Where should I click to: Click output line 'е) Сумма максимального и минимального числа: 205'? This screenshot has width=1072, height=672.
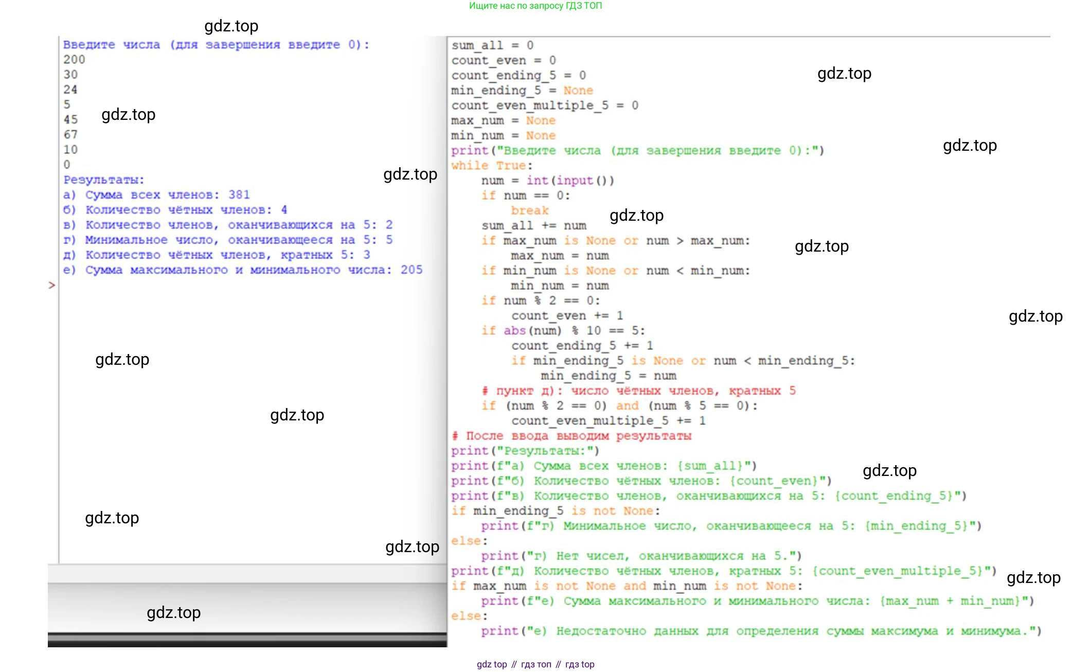tap(243, 270)
